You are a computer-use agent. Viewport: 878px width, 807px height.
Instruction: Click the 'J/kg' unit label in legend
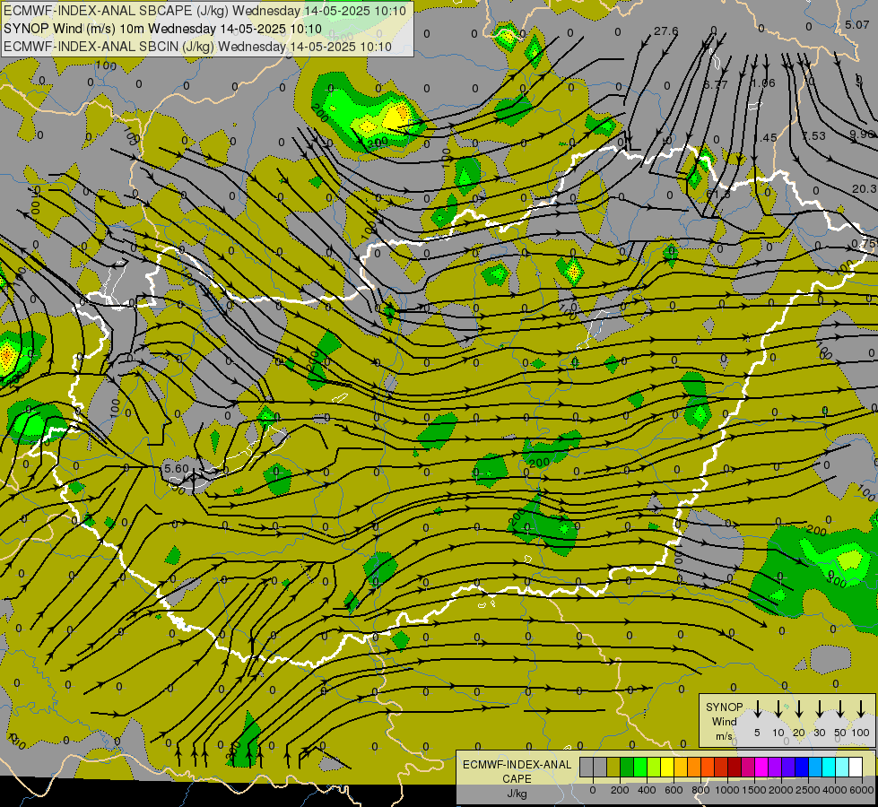coord(517,794)
